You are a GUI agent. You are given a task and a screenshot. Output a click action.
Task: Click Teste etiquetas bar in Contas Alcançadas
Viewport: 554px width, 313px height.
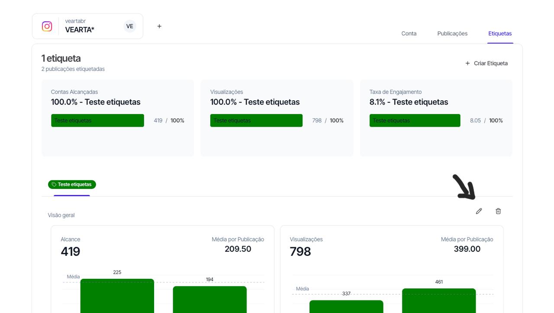pos(97,121)
